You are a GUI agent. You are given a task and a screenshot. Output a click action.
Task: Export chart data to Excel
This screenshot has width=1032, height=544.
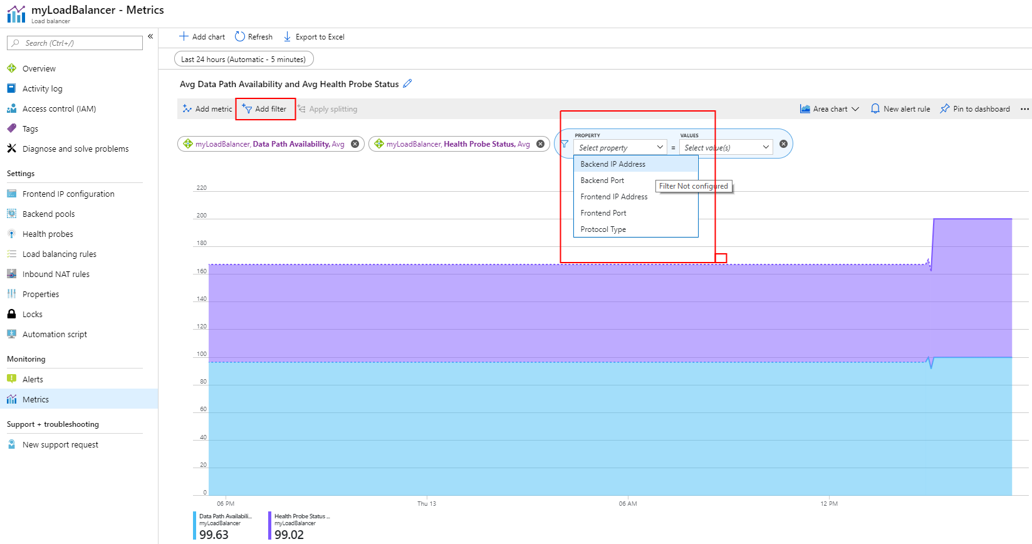pyautogui.click(x=314, y=37)
